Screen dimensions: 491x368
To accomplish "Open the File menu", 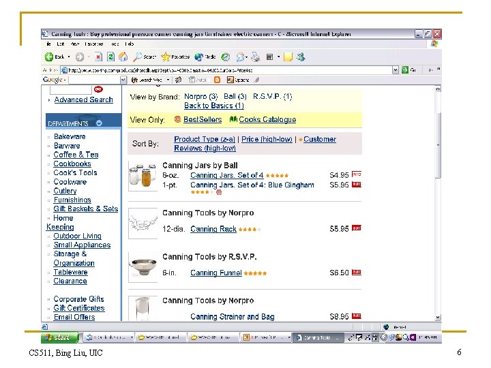I will click(49, 44).
